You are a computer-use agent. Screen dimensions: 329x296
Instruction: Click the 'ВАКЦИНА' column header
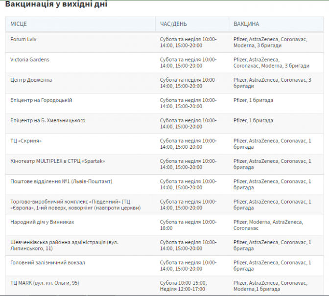pos(246,24)
